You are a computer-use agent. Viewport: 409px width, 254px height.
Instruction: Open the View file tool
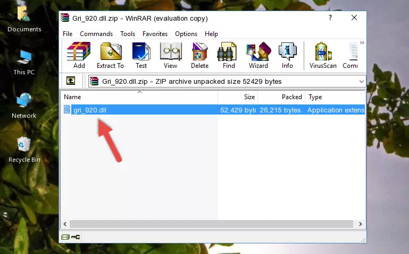tap(171, 55)
